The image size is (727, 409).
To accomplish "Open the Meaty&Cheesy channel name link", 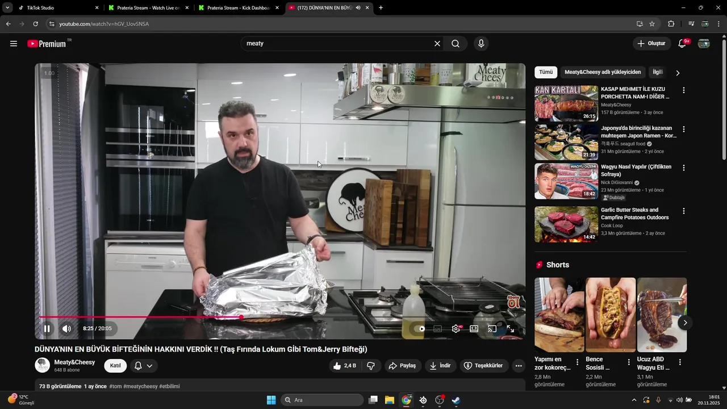I will click(x=74, y=362).
